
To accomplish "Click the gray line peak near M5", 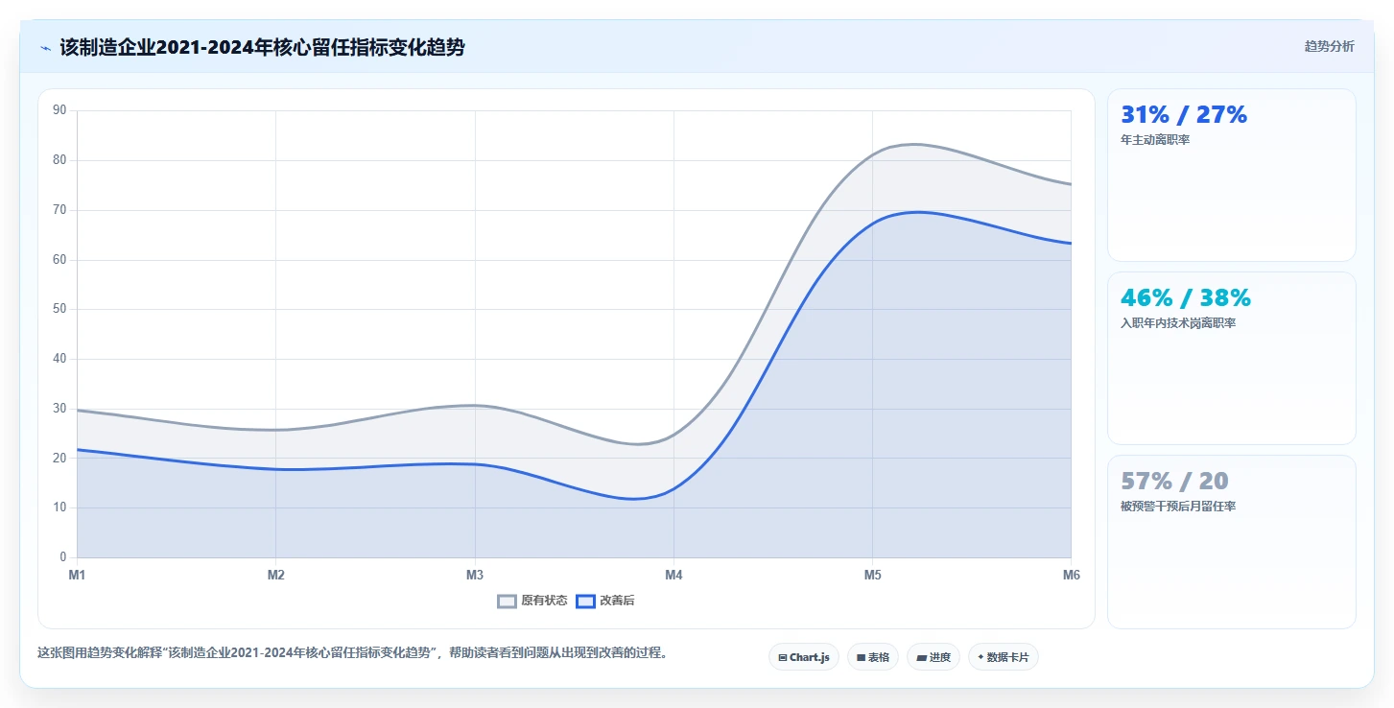I will [x=914, y=144].
